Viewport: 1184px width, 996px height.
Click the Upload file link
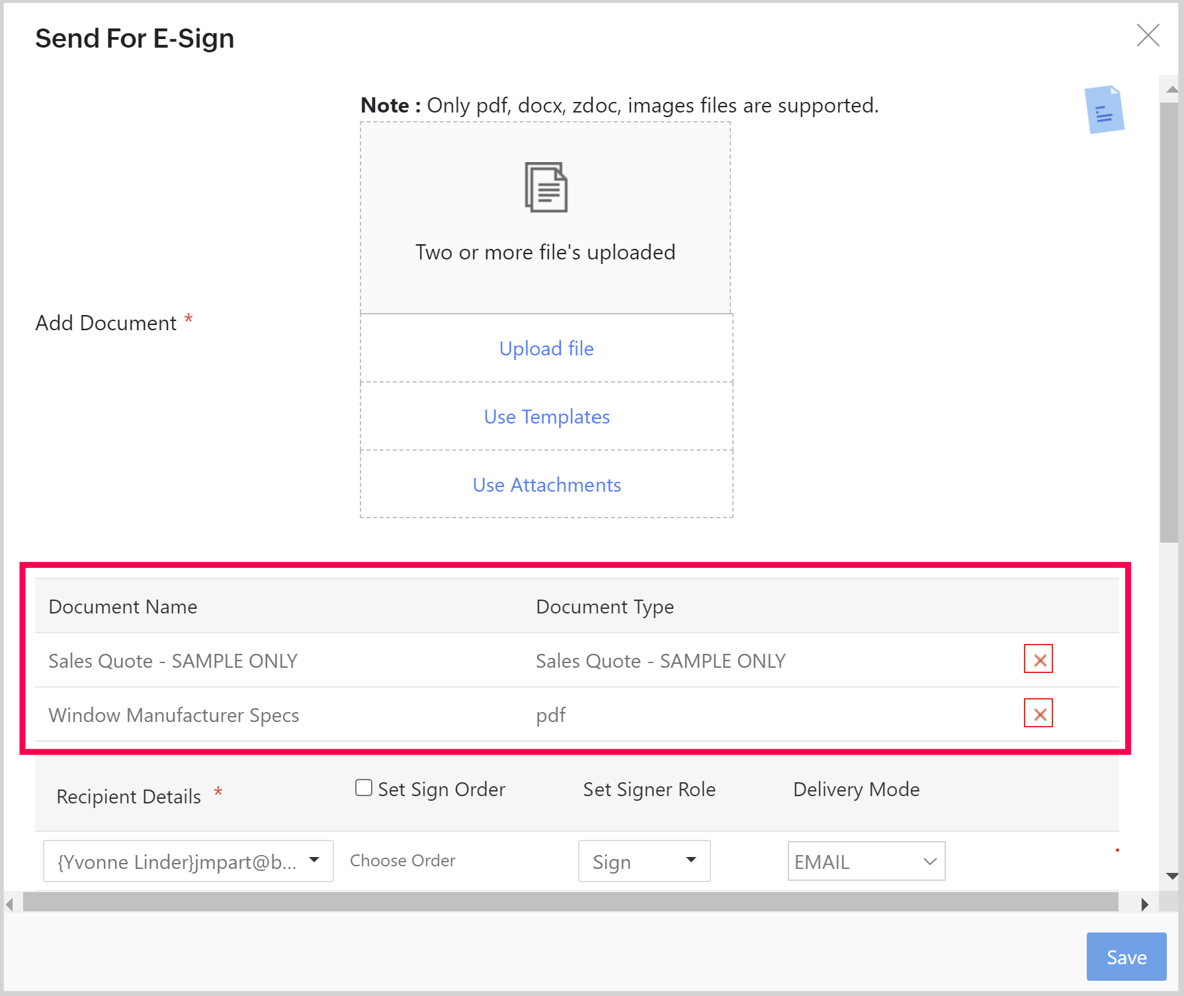pos(546,349)
